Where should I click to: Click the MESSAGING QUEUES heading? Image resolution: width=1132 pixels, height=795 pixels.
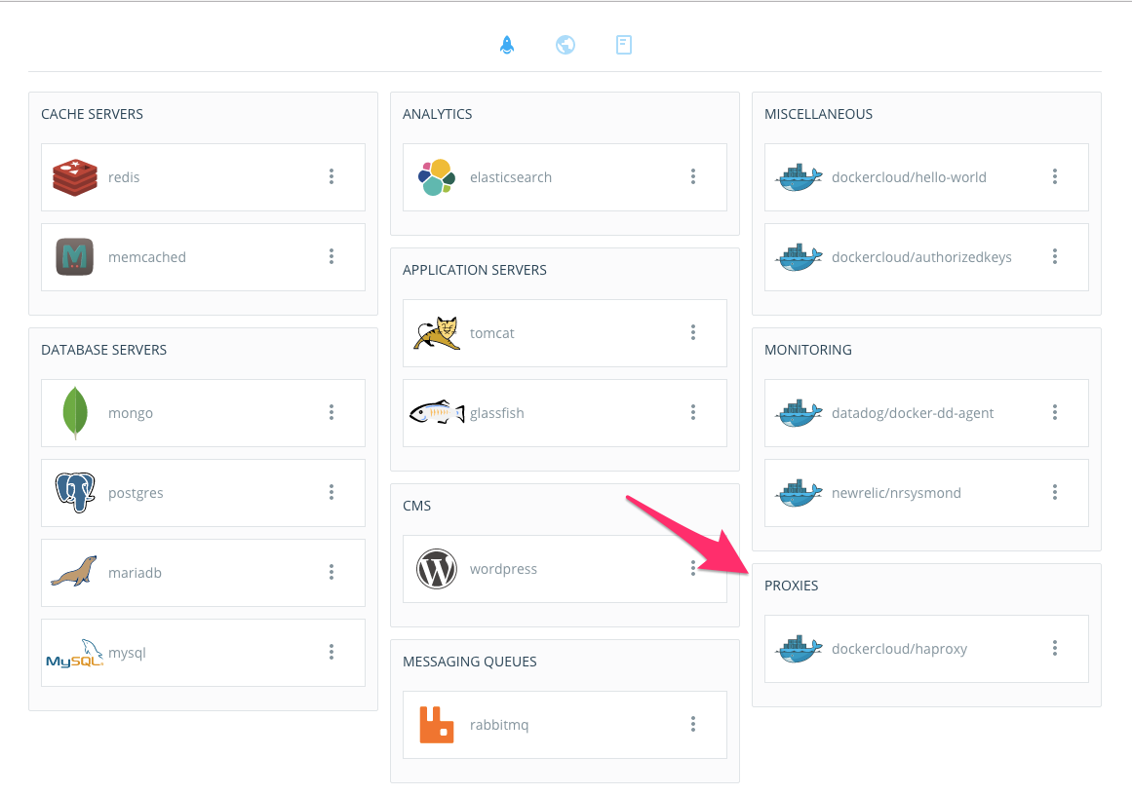coord(469,662)
